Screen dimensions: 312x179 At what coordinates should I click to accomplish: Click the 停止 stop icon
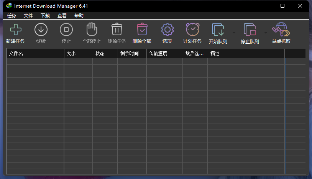(66, 30)
